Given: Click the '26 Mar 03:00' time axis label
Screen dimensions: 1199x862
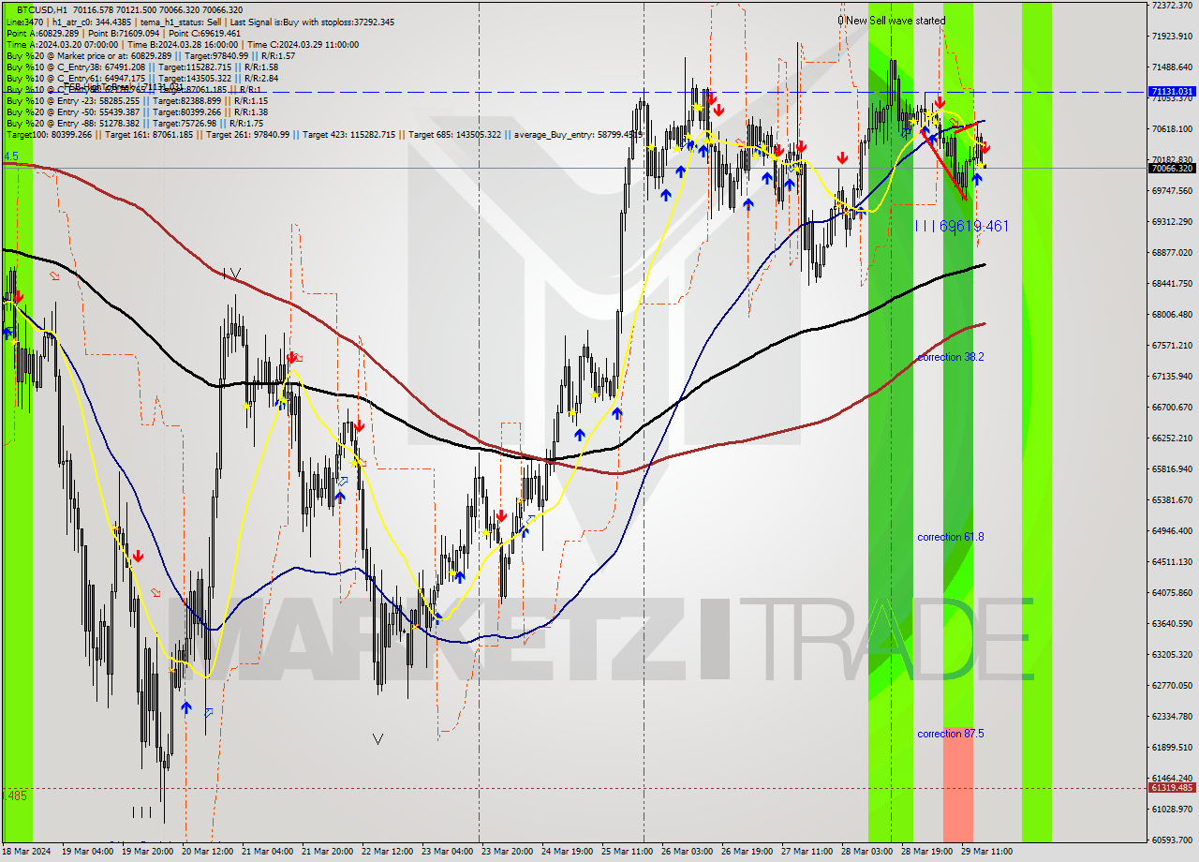Looking at the screenshot, I should tap(688, 852).
